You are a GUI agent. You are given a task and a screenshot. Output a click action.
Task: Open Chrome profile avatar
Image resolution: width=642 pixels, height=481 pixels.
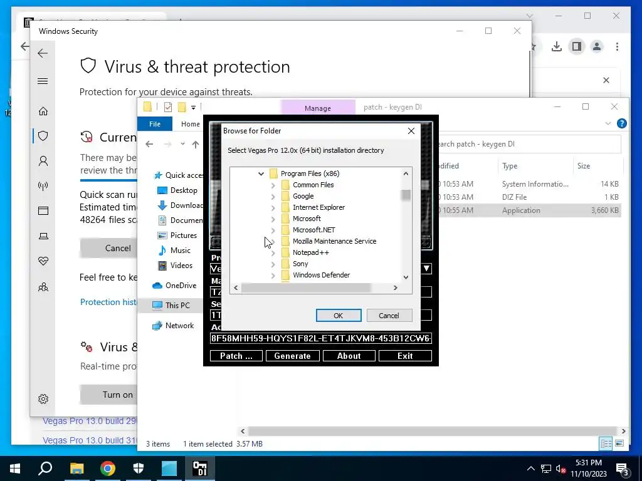[x=597, y=46]
